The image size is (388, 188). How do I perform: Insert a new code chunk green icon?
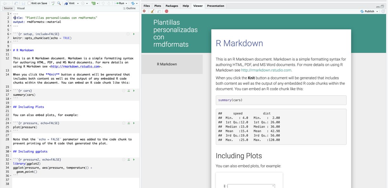[93, 3]
